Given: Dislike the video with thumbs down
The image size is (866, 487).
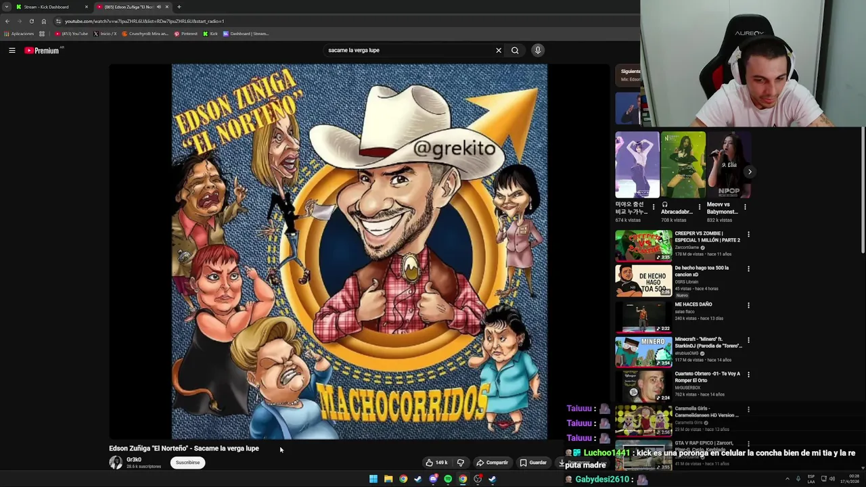Looking at the screenshot, I should (461, 463).
